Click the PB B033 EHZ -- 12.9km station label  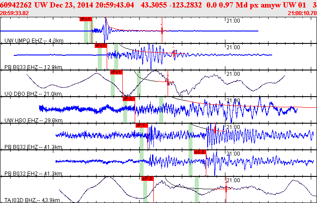point(33,67)
